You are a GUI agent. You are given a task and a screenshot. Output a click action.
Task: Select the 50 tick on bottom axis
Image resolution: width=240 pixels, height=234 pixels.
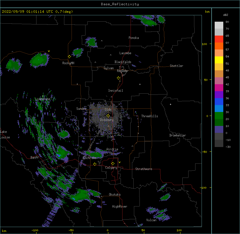[x=143, y=230]
